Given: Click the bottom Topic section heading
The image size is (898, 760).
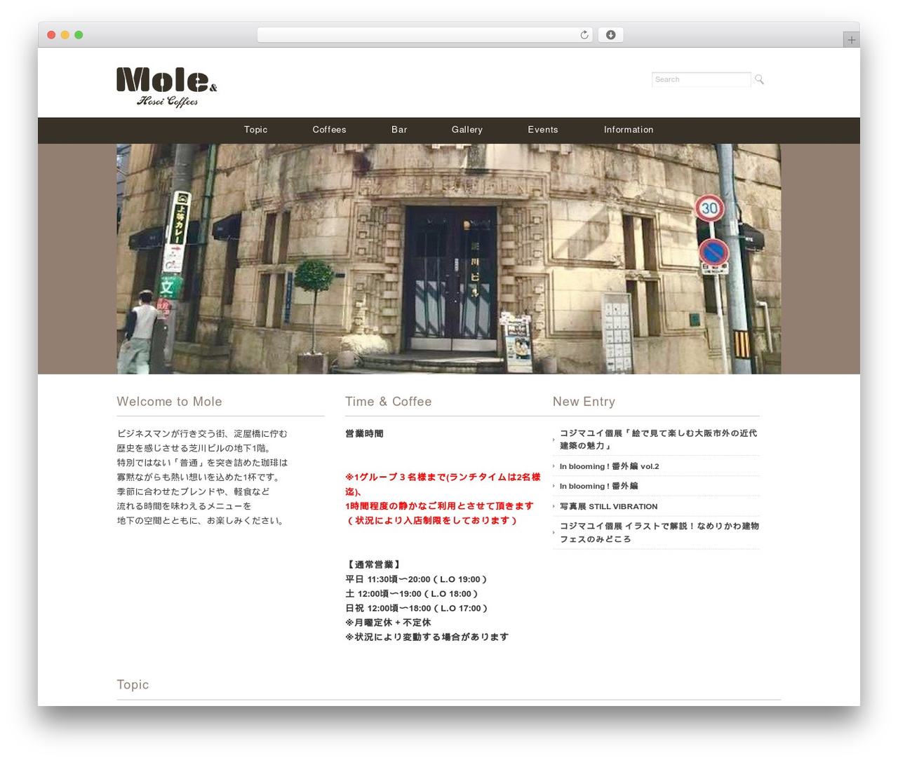Looking at the screenshot, I should click(x=133, y=685).
